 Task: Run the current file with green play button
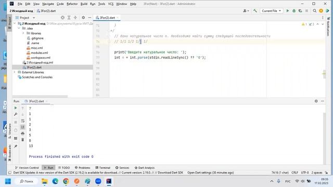[x=288, y=11]
